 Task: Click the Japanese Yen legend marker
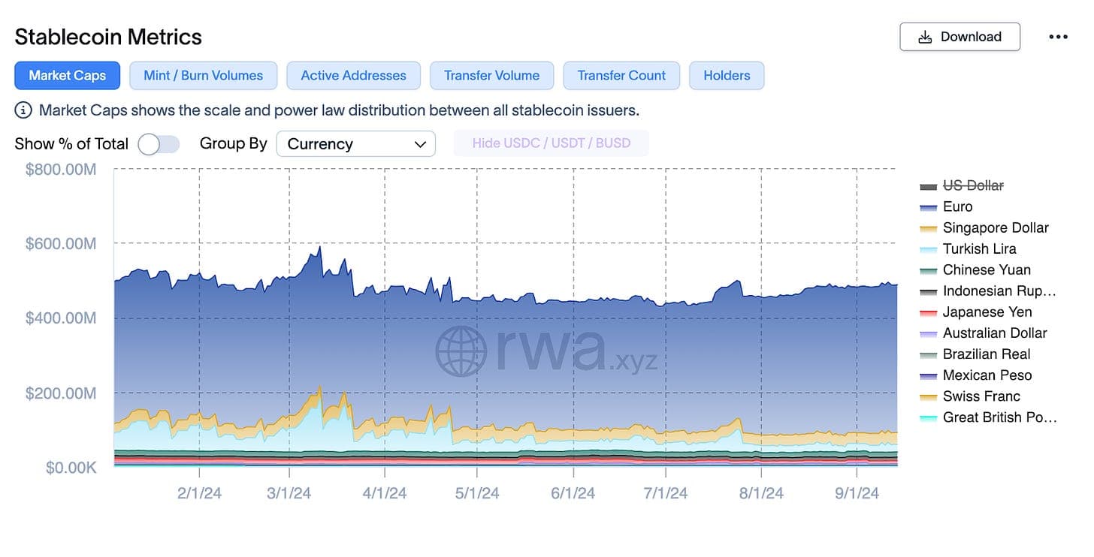929,312
